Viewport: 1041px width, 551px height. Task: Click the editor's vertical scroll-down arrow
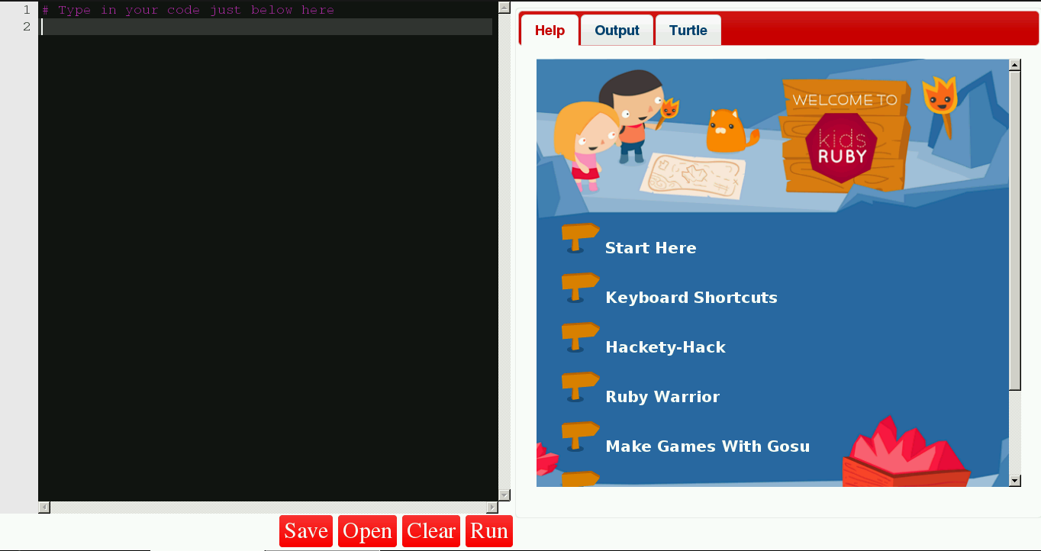pos(504,495)
